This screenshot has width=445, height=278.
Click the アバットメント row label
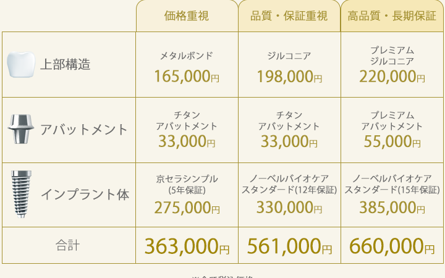(x=83, y=130)
